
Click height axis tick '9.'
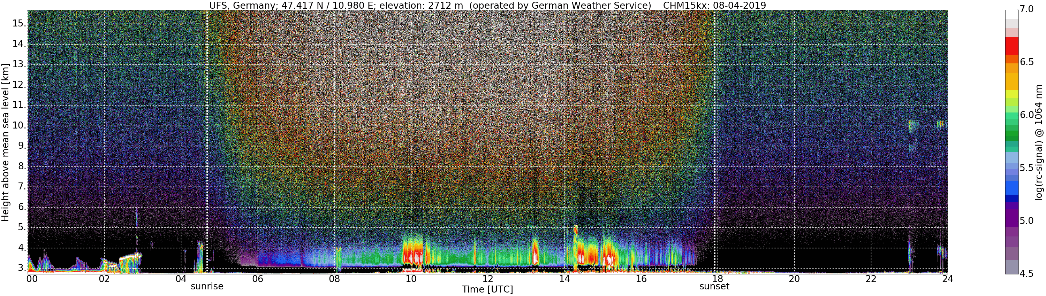(x=22, y=146)
